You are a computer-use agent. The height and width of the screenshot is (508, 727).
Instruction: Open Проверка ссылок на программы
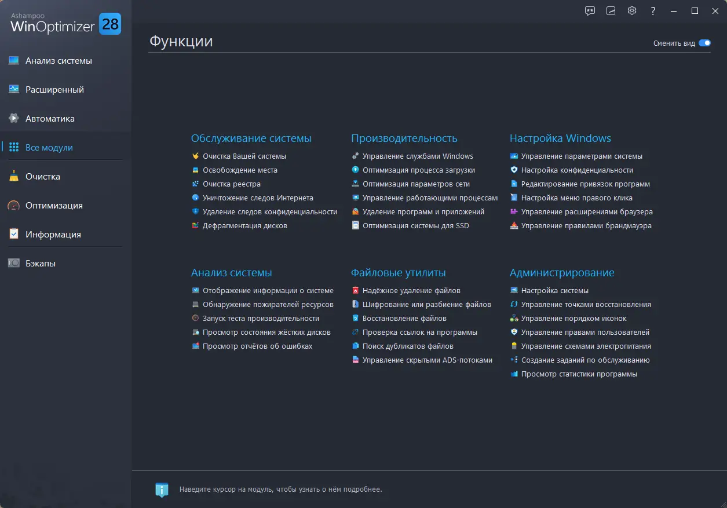click(420, 332)
